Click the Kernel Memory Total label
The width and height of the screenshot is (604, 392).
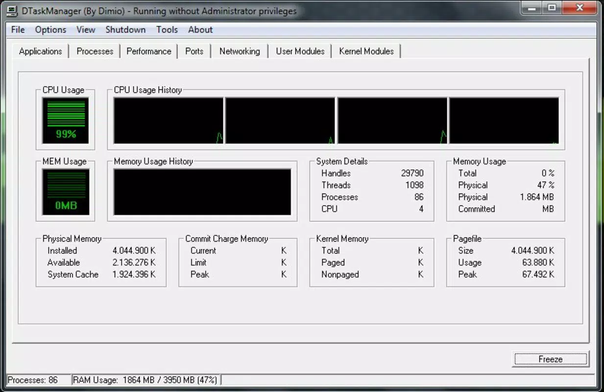pyautogui.click(x=331, y=251)
